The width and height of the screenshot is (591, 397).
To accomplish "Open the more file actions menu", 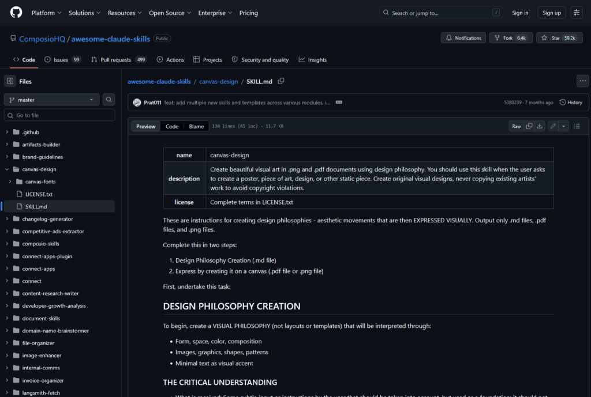I will click(x=583, y=81).
